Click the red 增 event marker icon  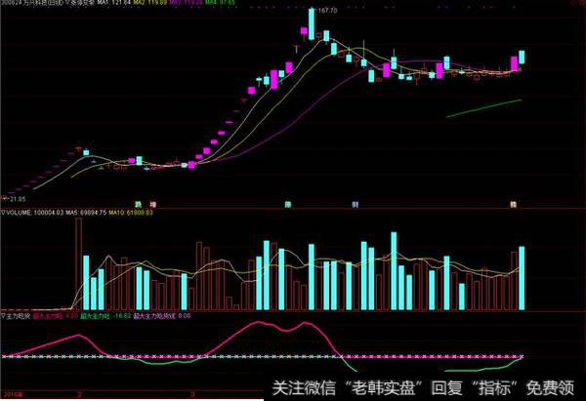[x=152, y=204]
